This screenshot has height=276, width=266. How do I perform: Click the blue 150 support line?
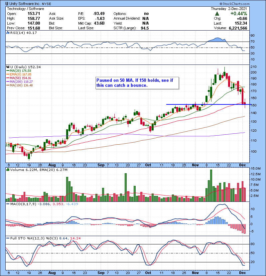(208, 104)
